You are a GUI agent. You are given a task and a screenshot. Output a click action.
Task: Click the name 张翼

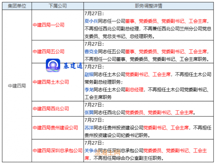tap(89, 113)
